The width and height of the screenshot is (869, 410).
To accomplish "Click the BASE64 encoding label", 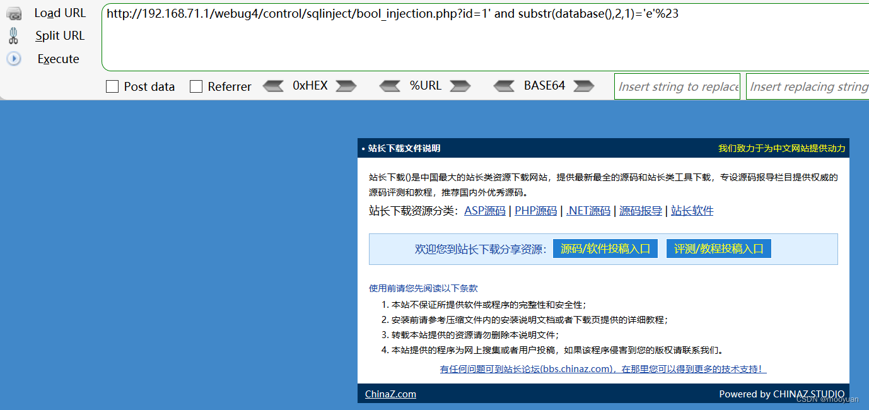I will (x=544, y=86).
